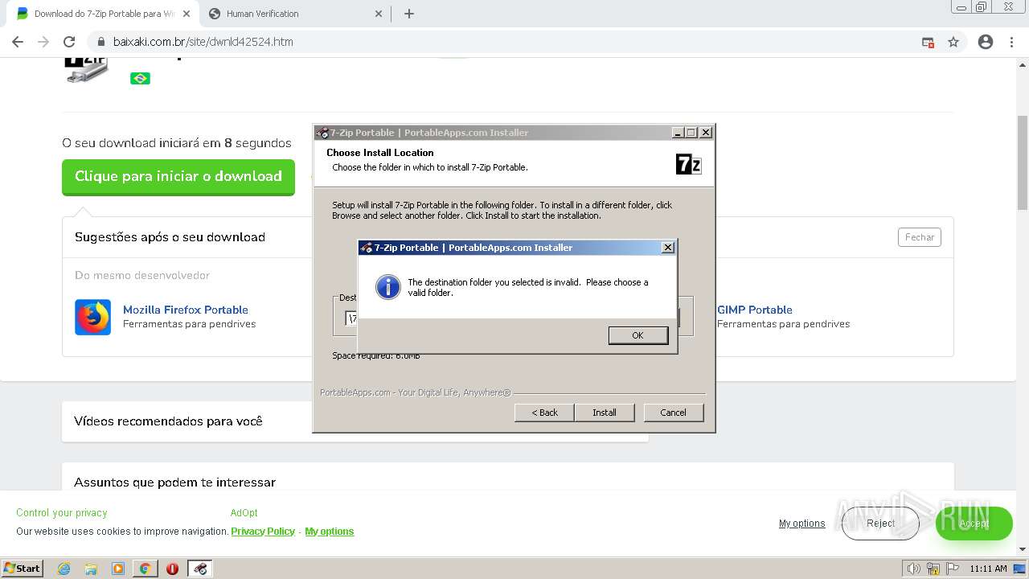This screenshot has width=1029, height=579.
Task: Go forward in browser history
Action: tap(43, 42)
